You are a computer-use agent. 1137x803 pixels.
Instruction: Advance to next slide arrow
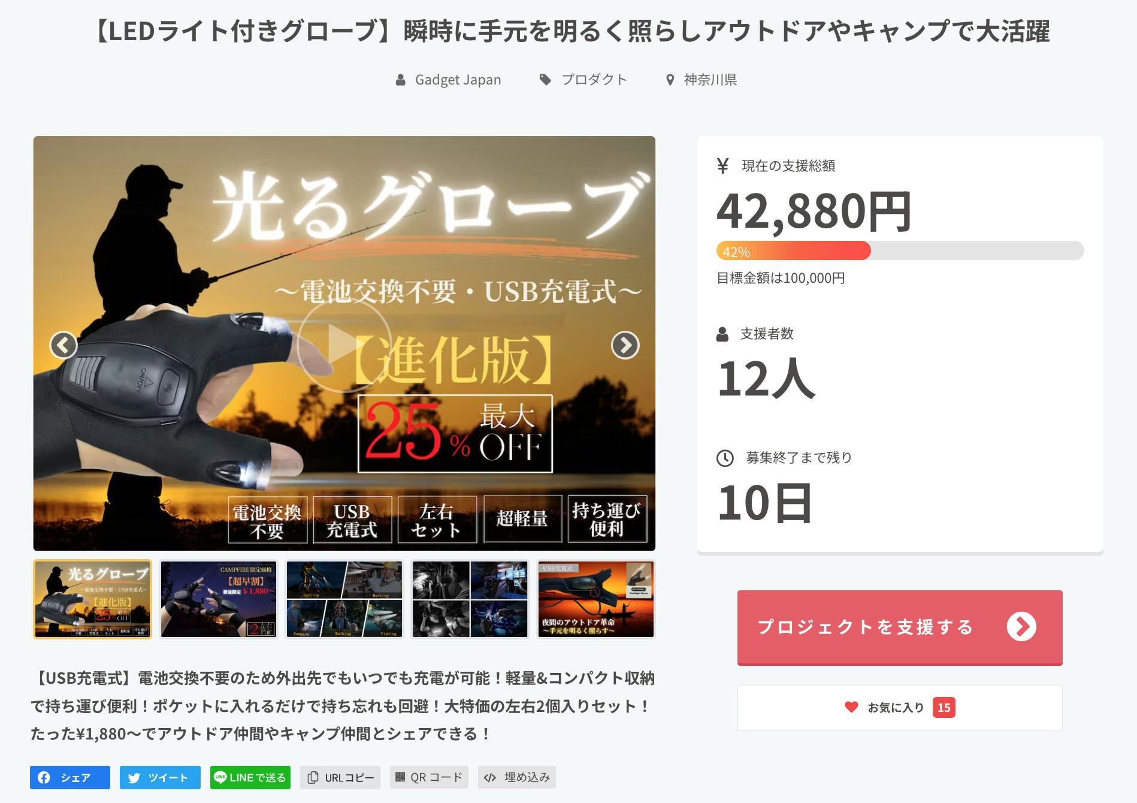point(625,345)
